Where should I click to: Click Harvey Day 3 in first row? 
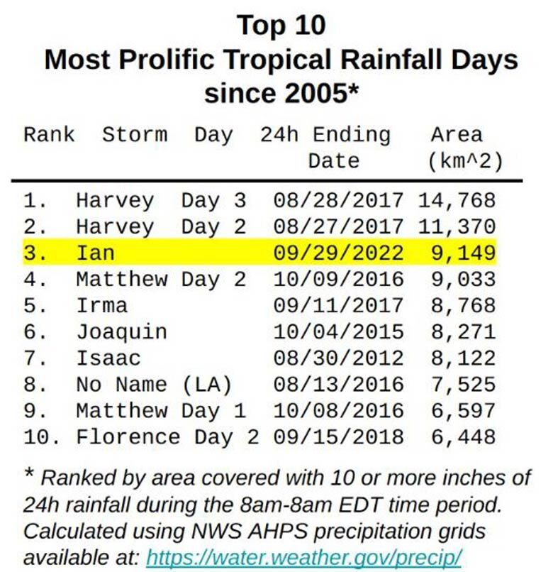tap(161, 200)
